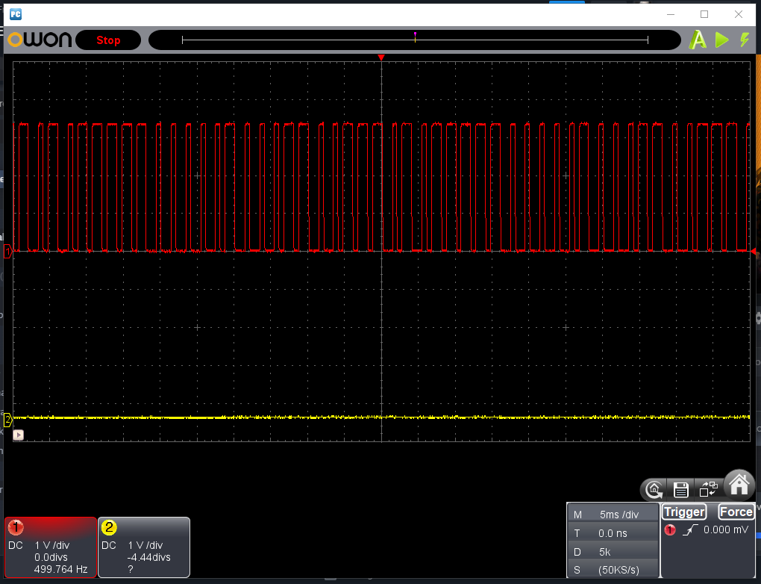Click the floppy disk save icon
Screen dimensions: 761x584
coord(681,489)
